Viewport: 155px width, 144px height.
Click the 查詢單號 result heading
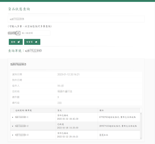tap(25, 51)
